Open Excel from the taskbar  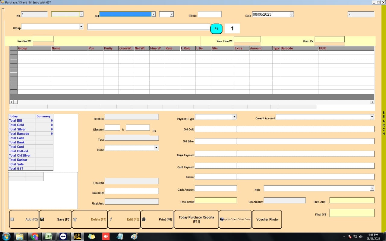(x=49, y=236)
